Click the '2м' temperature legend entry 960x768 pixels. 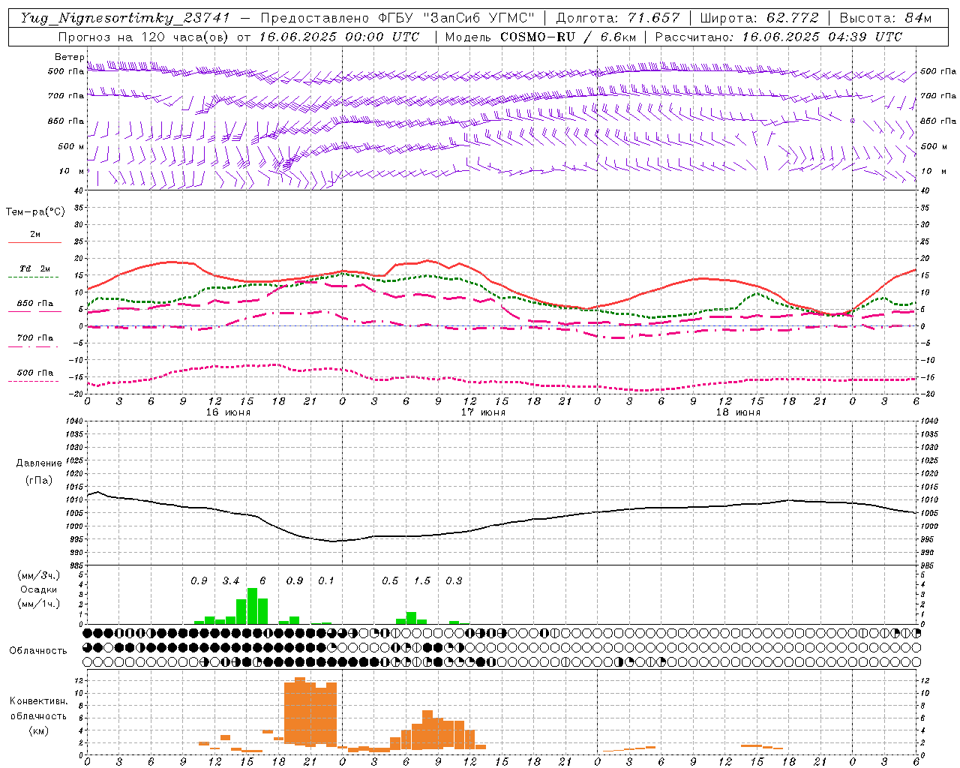(35, 234)
